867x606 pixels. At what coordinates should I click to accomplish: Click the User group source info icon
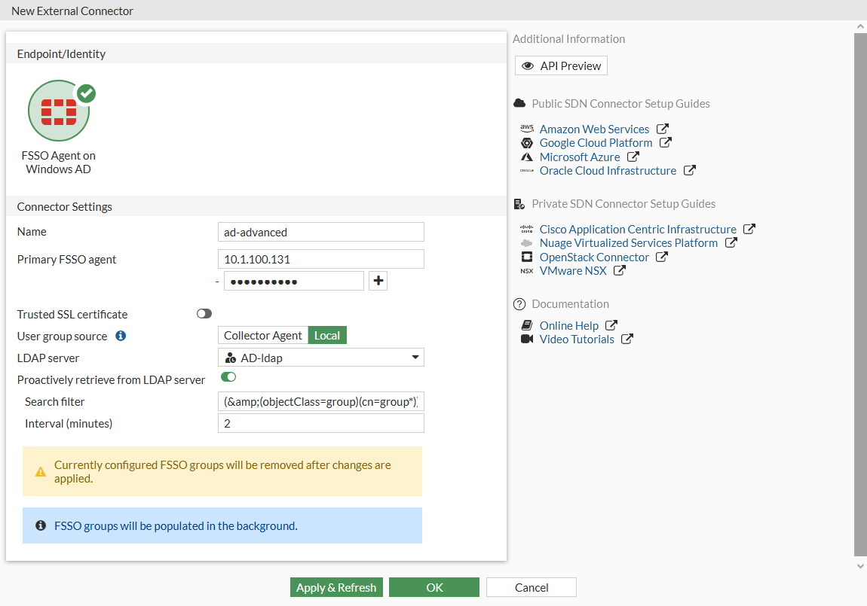[x=121, y=336]
